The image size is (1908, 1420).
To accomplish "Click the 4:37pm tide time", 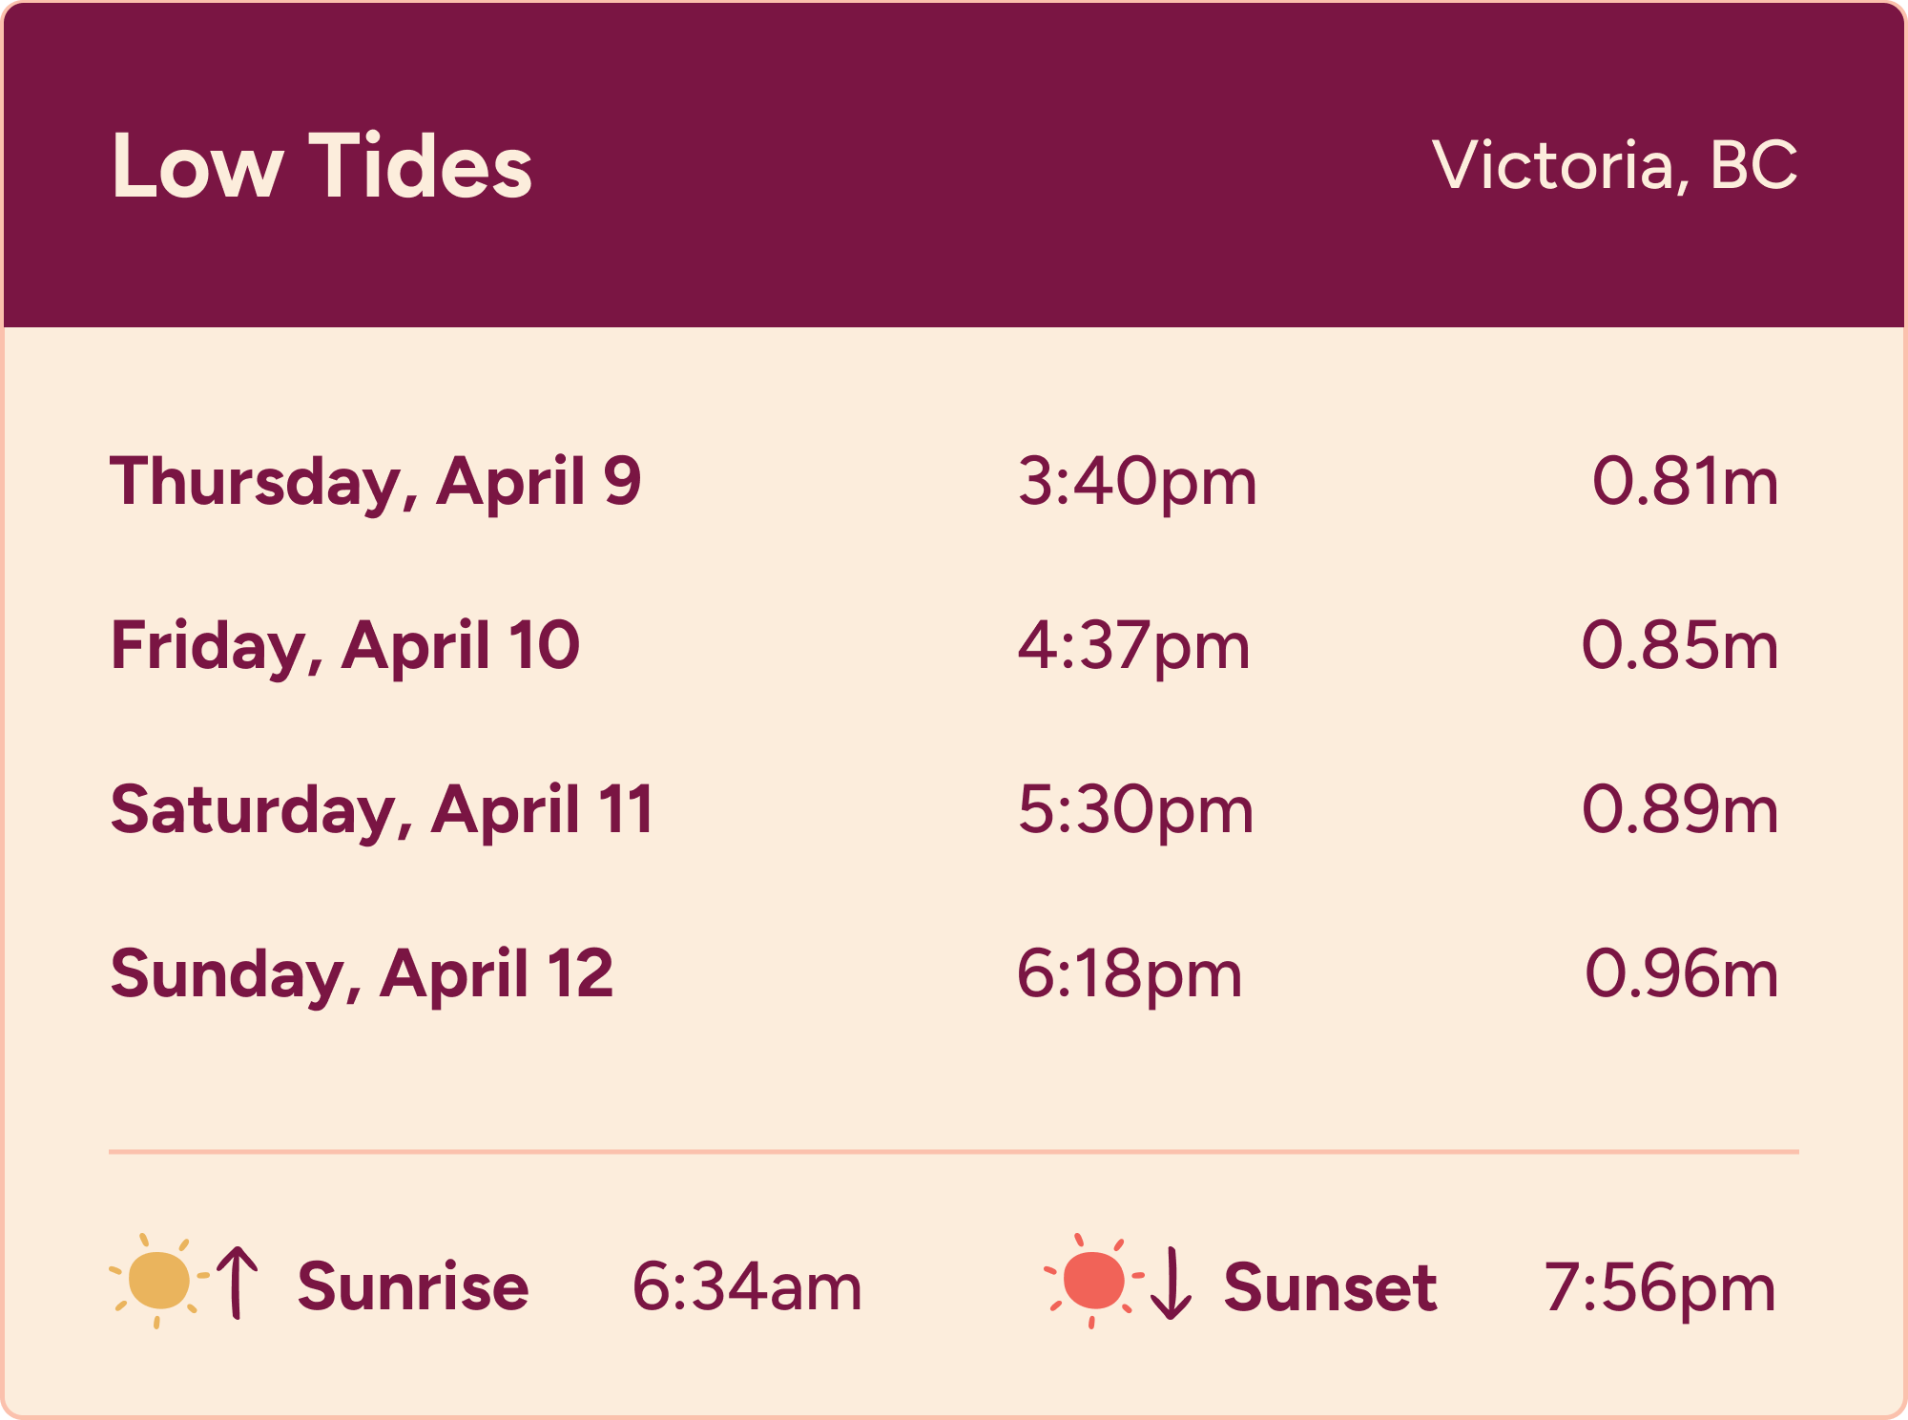I will (1133, 646).
